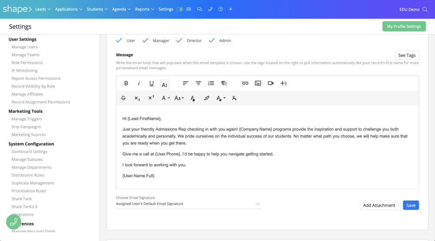Screen dimensions: 435x241
Task: Click the phone icon in top bar
Action: [210, 9]
